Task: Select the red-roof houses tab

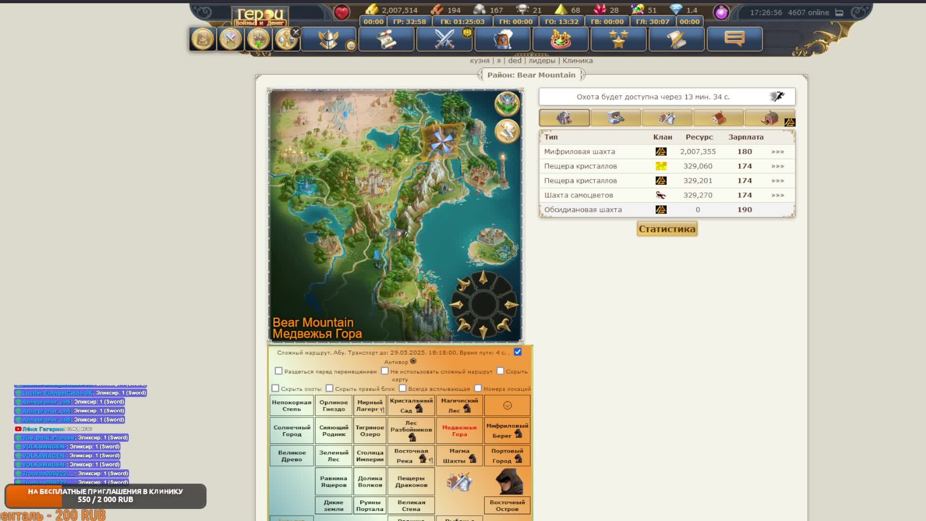Action: 719,118
